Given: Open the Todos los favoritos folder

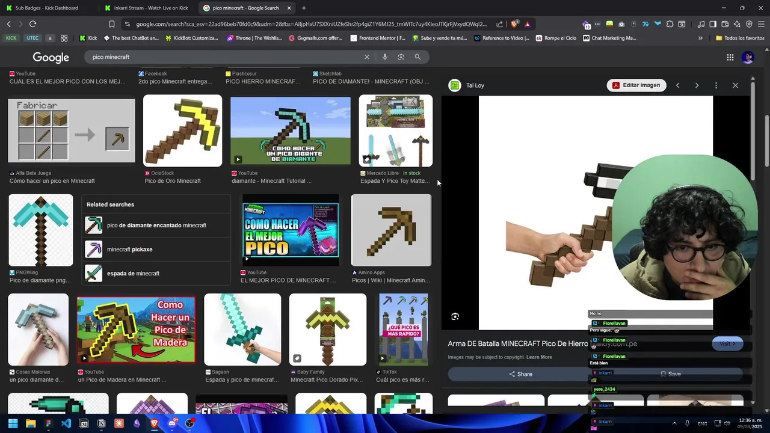Looking at the screenshot, I should [x=740, y=38].
